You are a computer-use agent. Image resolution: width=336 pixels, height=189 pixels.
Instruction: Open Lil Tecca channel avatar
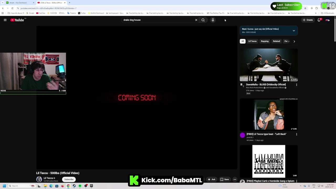coord(39,179)
